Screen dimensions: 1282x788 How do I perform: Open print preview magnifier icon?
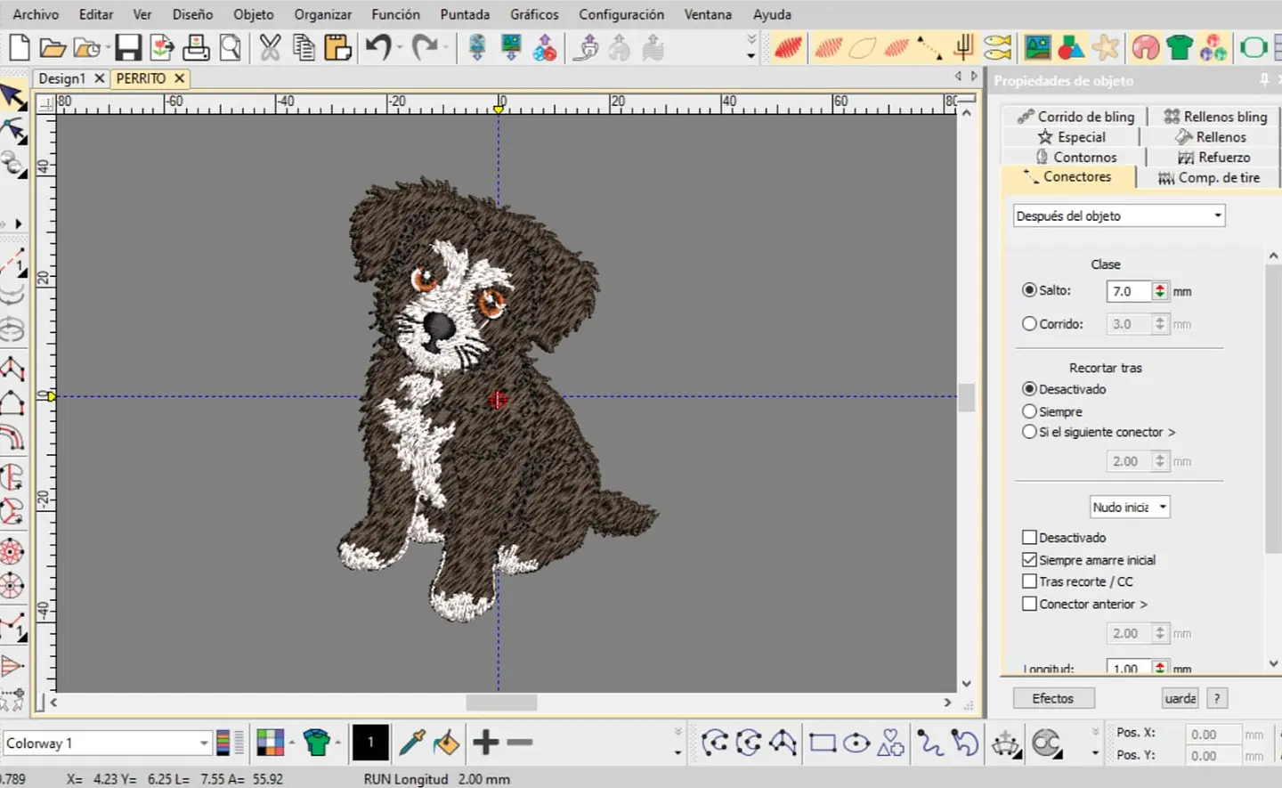230,47
